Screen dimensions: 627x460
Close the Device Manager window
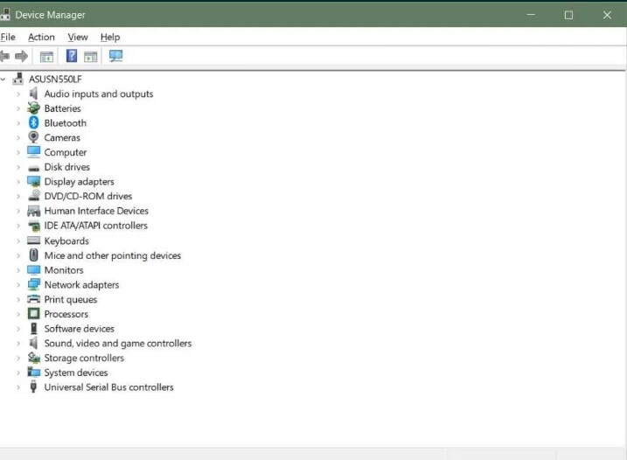pyautogui.click(x=607, y=15)
